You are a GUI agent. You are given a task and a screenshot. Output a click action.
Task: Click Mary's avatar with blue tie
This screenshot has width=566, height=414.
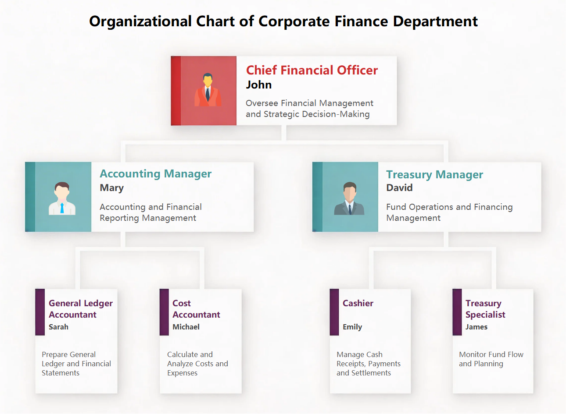point(62,198)
